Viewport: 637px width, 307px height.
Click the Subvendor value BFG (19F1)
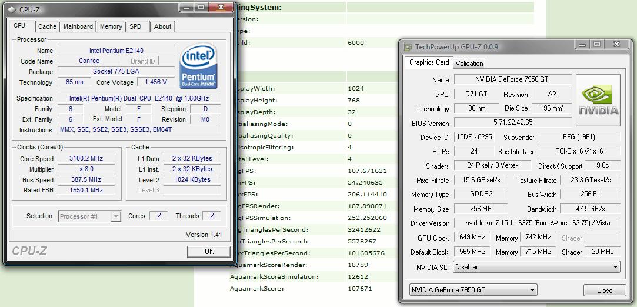tap(579, 137)
